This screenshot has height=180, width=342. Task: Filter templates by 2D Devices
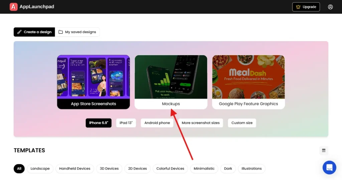[x=137, y=168]
